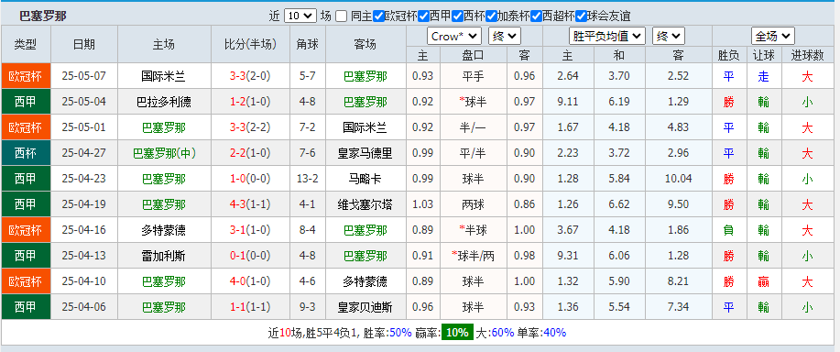Click 维戈塞尔塔 away team link
The width and height of the screenshot is (840, 352).
(365, 204)
